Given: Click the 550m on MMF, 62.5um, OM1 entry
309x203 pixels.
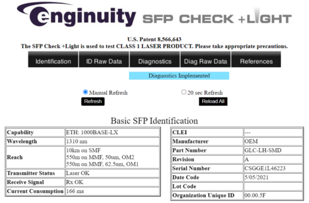Looking at the screenshot, I should 102,164.
